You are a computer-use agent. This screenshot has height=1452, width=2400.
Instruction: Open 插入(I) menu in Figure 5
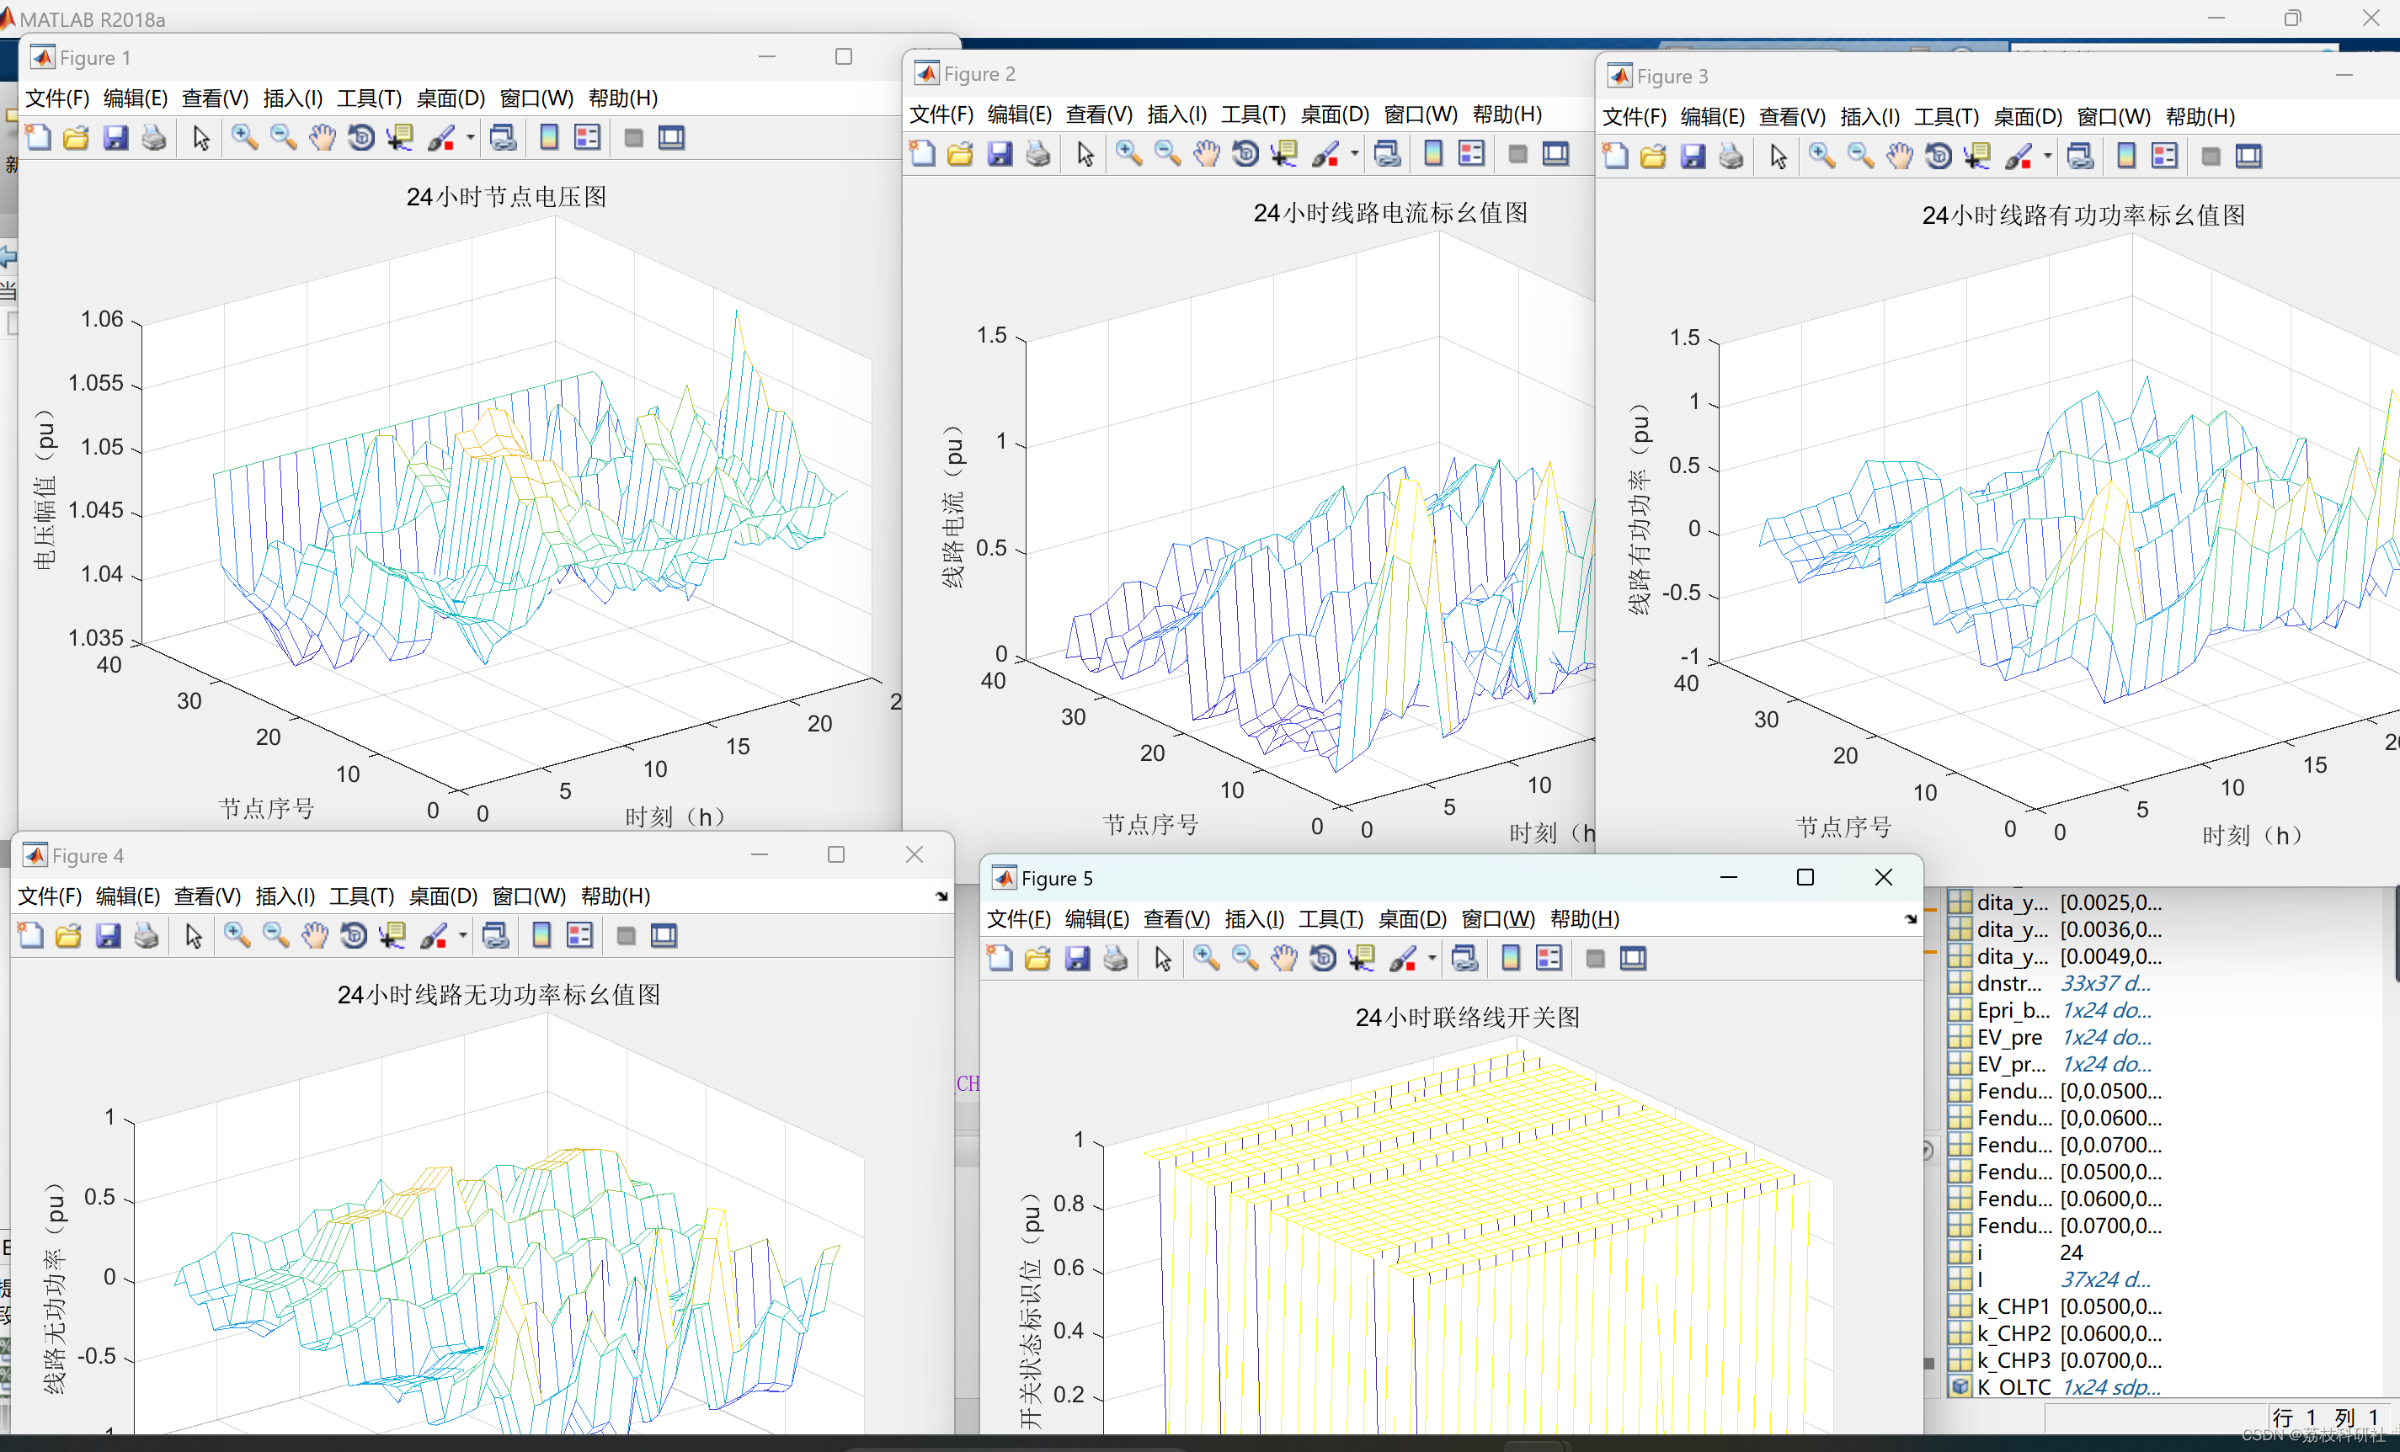(x=1254, y=918)
